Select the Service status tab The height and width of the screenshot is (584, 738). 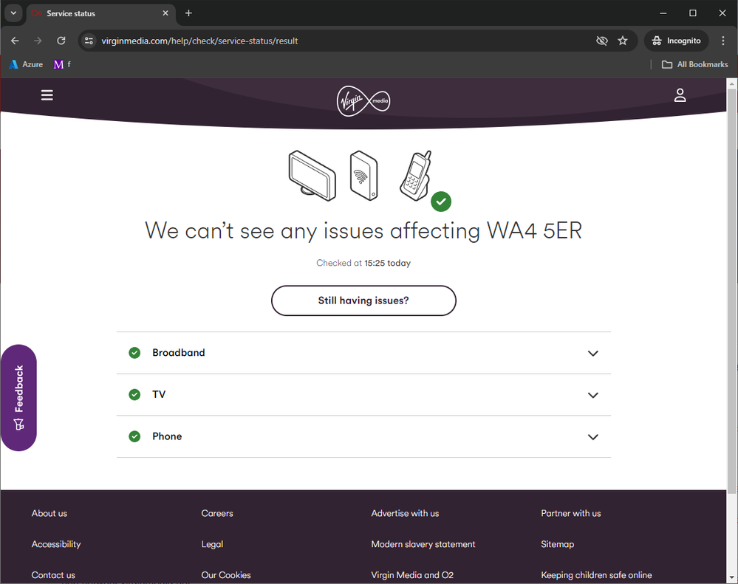pos(101,13)
